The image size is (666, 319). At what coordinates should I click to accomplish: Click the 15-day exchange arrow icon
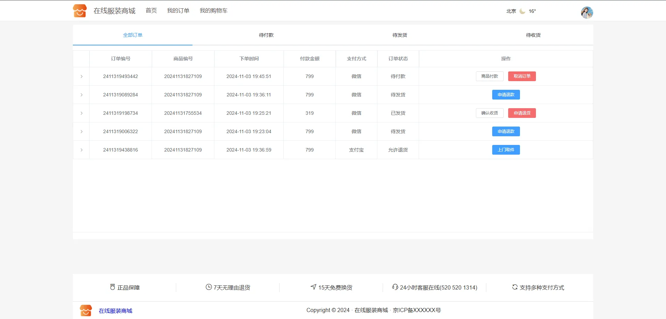313,287
